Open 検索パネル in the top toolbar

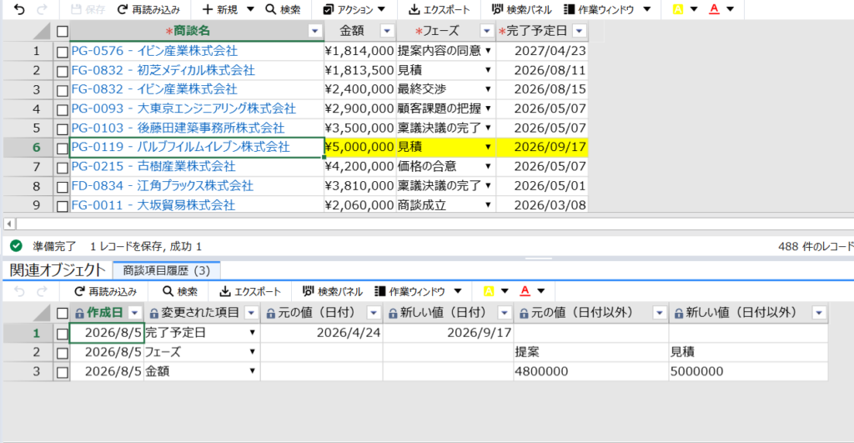click(521, 9)
